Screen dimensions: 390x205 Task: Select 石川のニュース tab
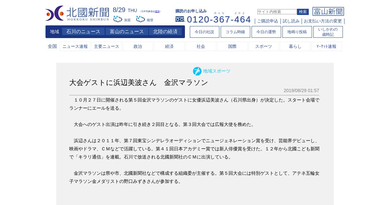coord(83,32)
